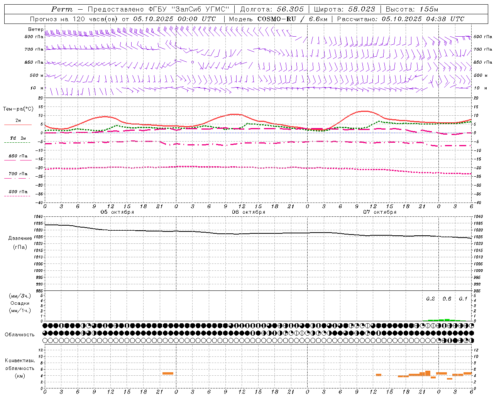
Task: Click the "(км)" convective height unit label
Action: [20, 376]
